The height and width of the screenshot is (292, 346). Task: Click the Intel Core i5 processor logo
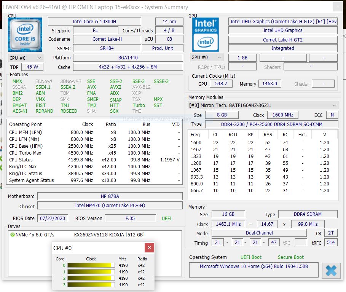pyautogui.click(x=25, y=35)
